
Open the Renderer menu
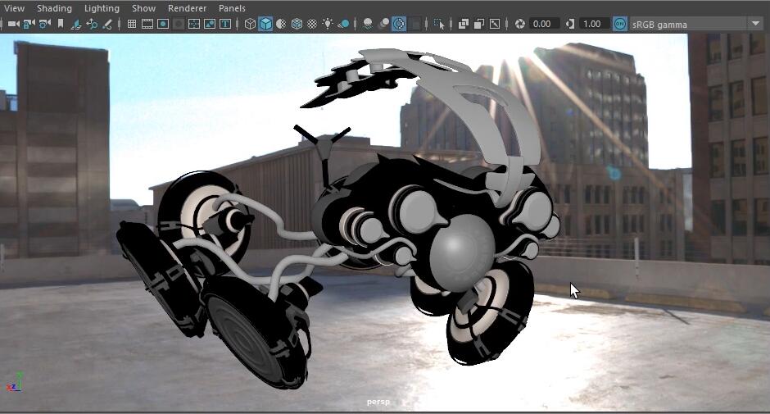point(187,8)
